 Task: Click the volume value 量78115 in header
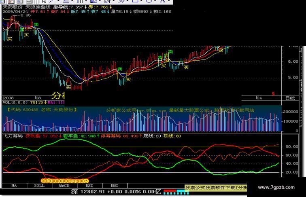click(120, 11)
